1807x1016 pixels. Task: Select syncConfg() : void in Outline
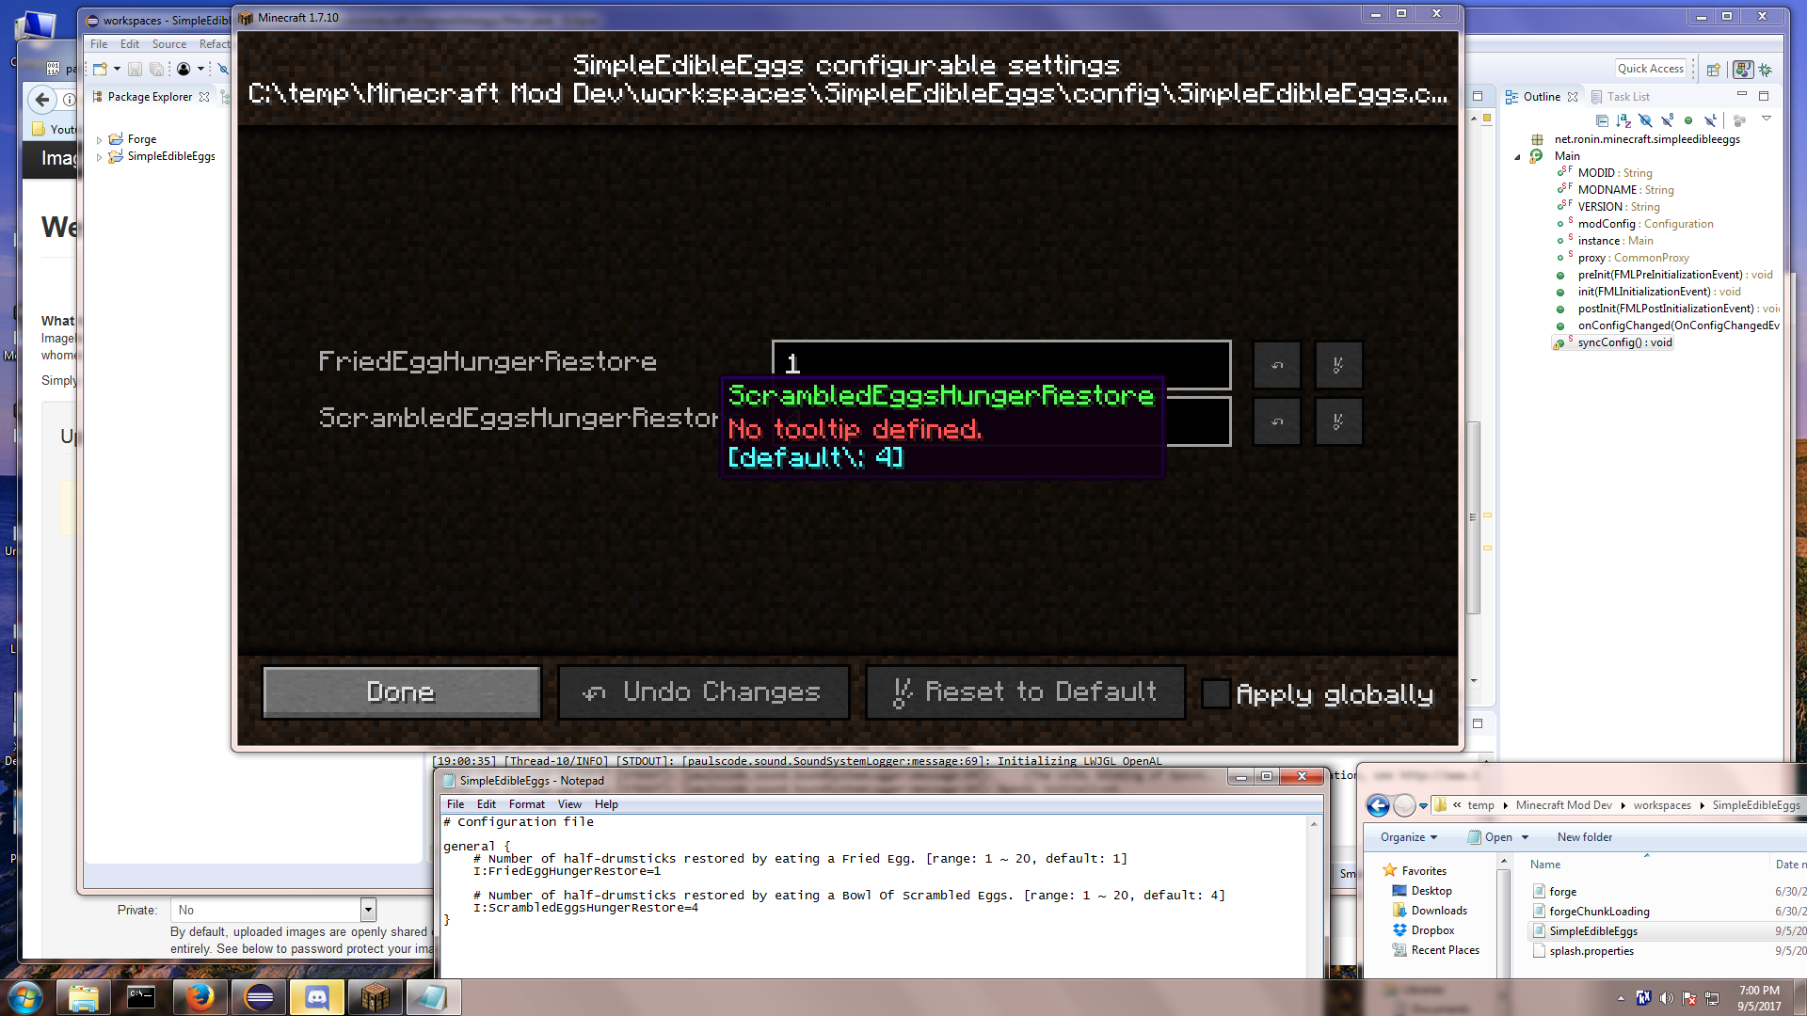pos(1624,342)
